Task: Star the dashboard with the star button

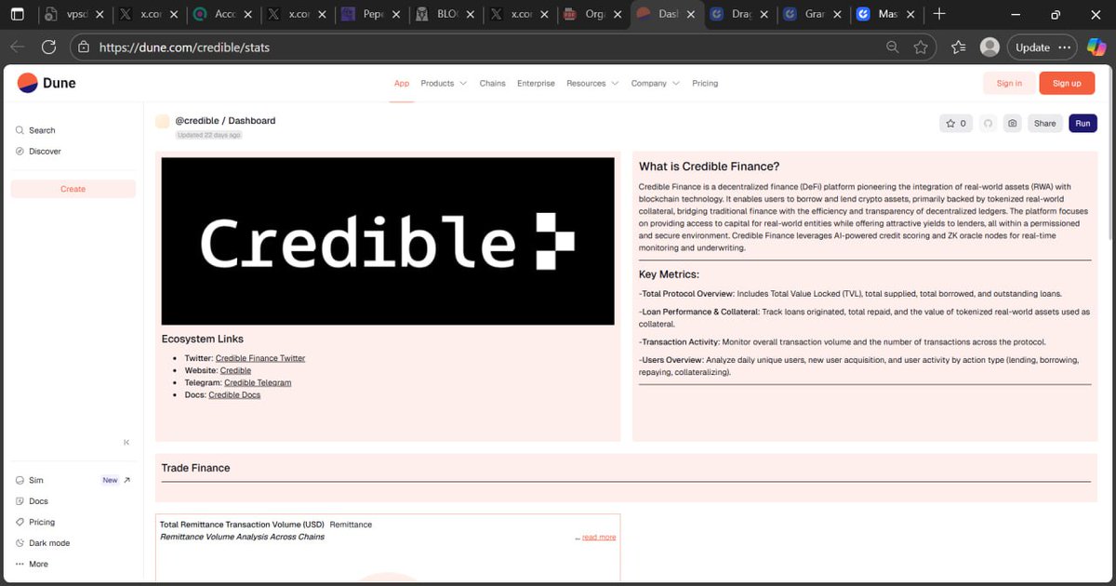Action: point(956,123)
